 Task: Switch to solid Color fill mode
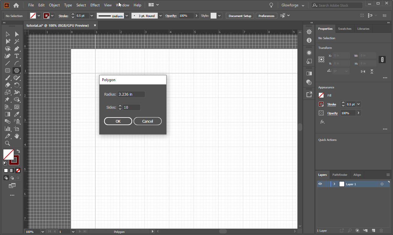pyautogui.click(x=6, y=170)
